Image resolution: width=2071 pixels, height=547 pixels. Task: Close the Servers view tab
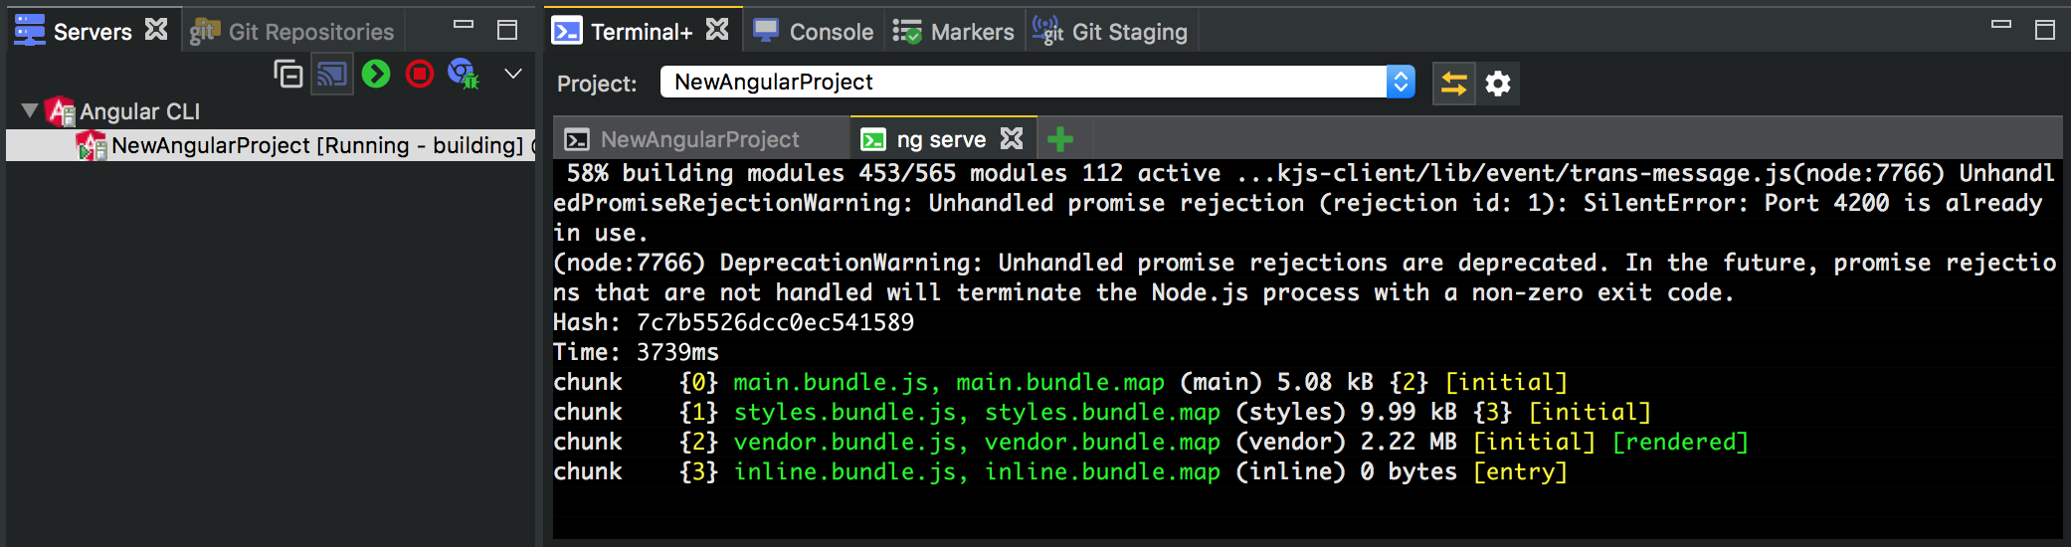pyautogui.click(x=156, y=30)
